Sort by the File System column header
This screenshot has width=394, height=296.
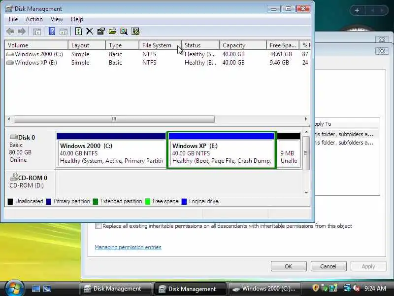(x=160, y=45)
